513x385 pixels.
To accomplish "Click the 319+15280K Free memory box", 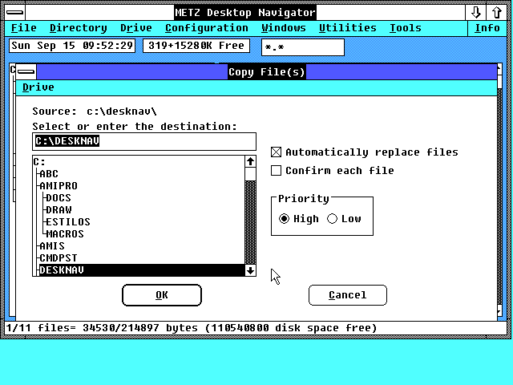I will click(196, 46).
